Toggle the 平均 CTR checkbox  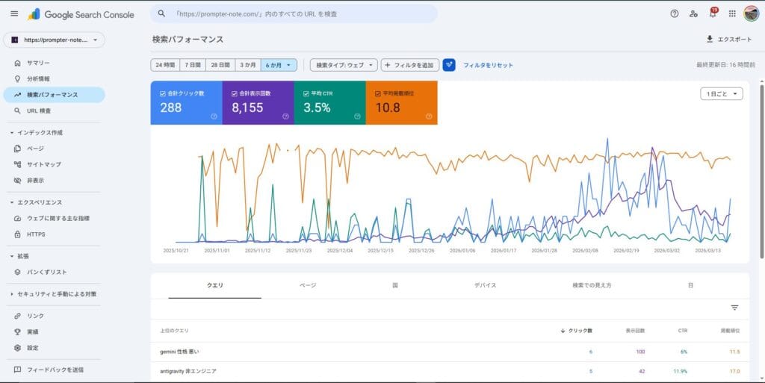(306, 93)
